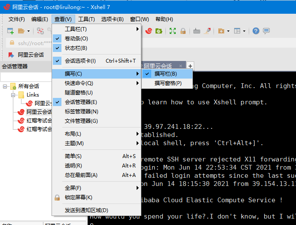Expand the 全屏(F) submenu
The height and width of the screenshot is (225, 296).
click(x=97, y=188)
